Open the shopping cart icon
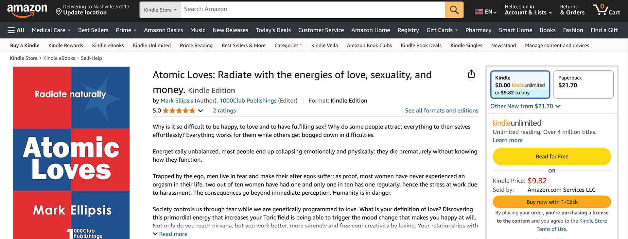The height and width of the screenshot is (239, 628). pos(601,9)
